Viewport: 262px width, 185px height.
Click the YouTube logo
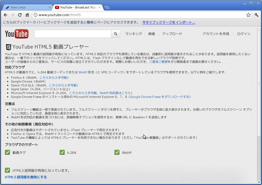coord(17,34)
